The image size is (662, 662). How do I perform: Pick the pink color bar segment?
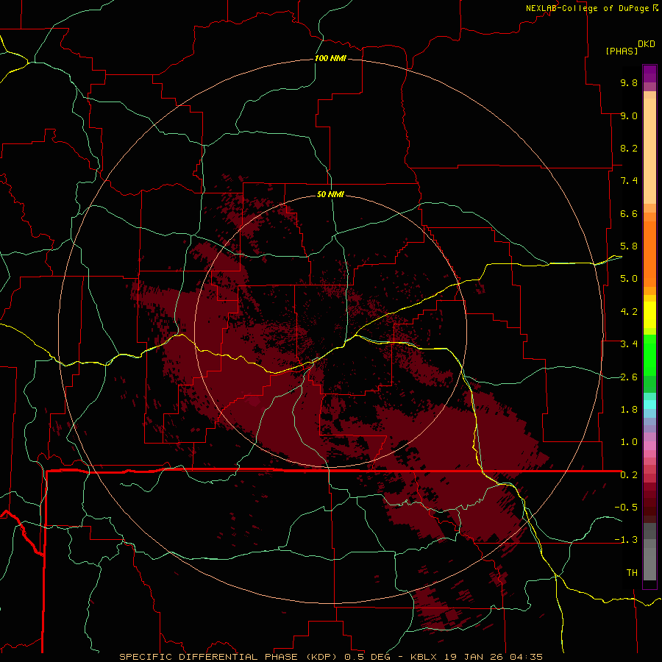[x=649, y=446]
